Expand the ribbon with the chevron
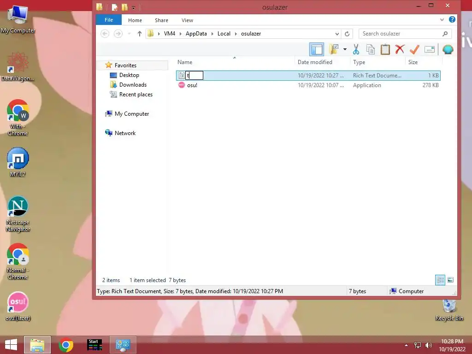472x354 pixels. click(442, 19)
